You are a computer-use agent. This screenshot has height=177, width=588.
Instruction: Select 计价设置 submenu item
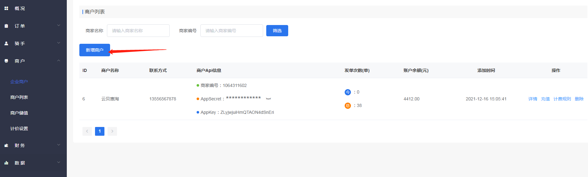19,129
